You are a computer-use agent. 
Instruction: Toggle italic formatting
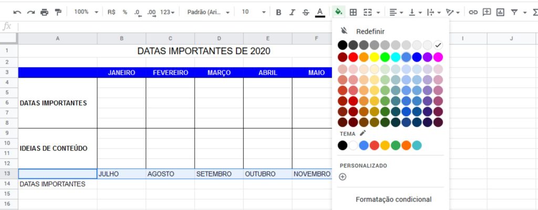point(292,13)
